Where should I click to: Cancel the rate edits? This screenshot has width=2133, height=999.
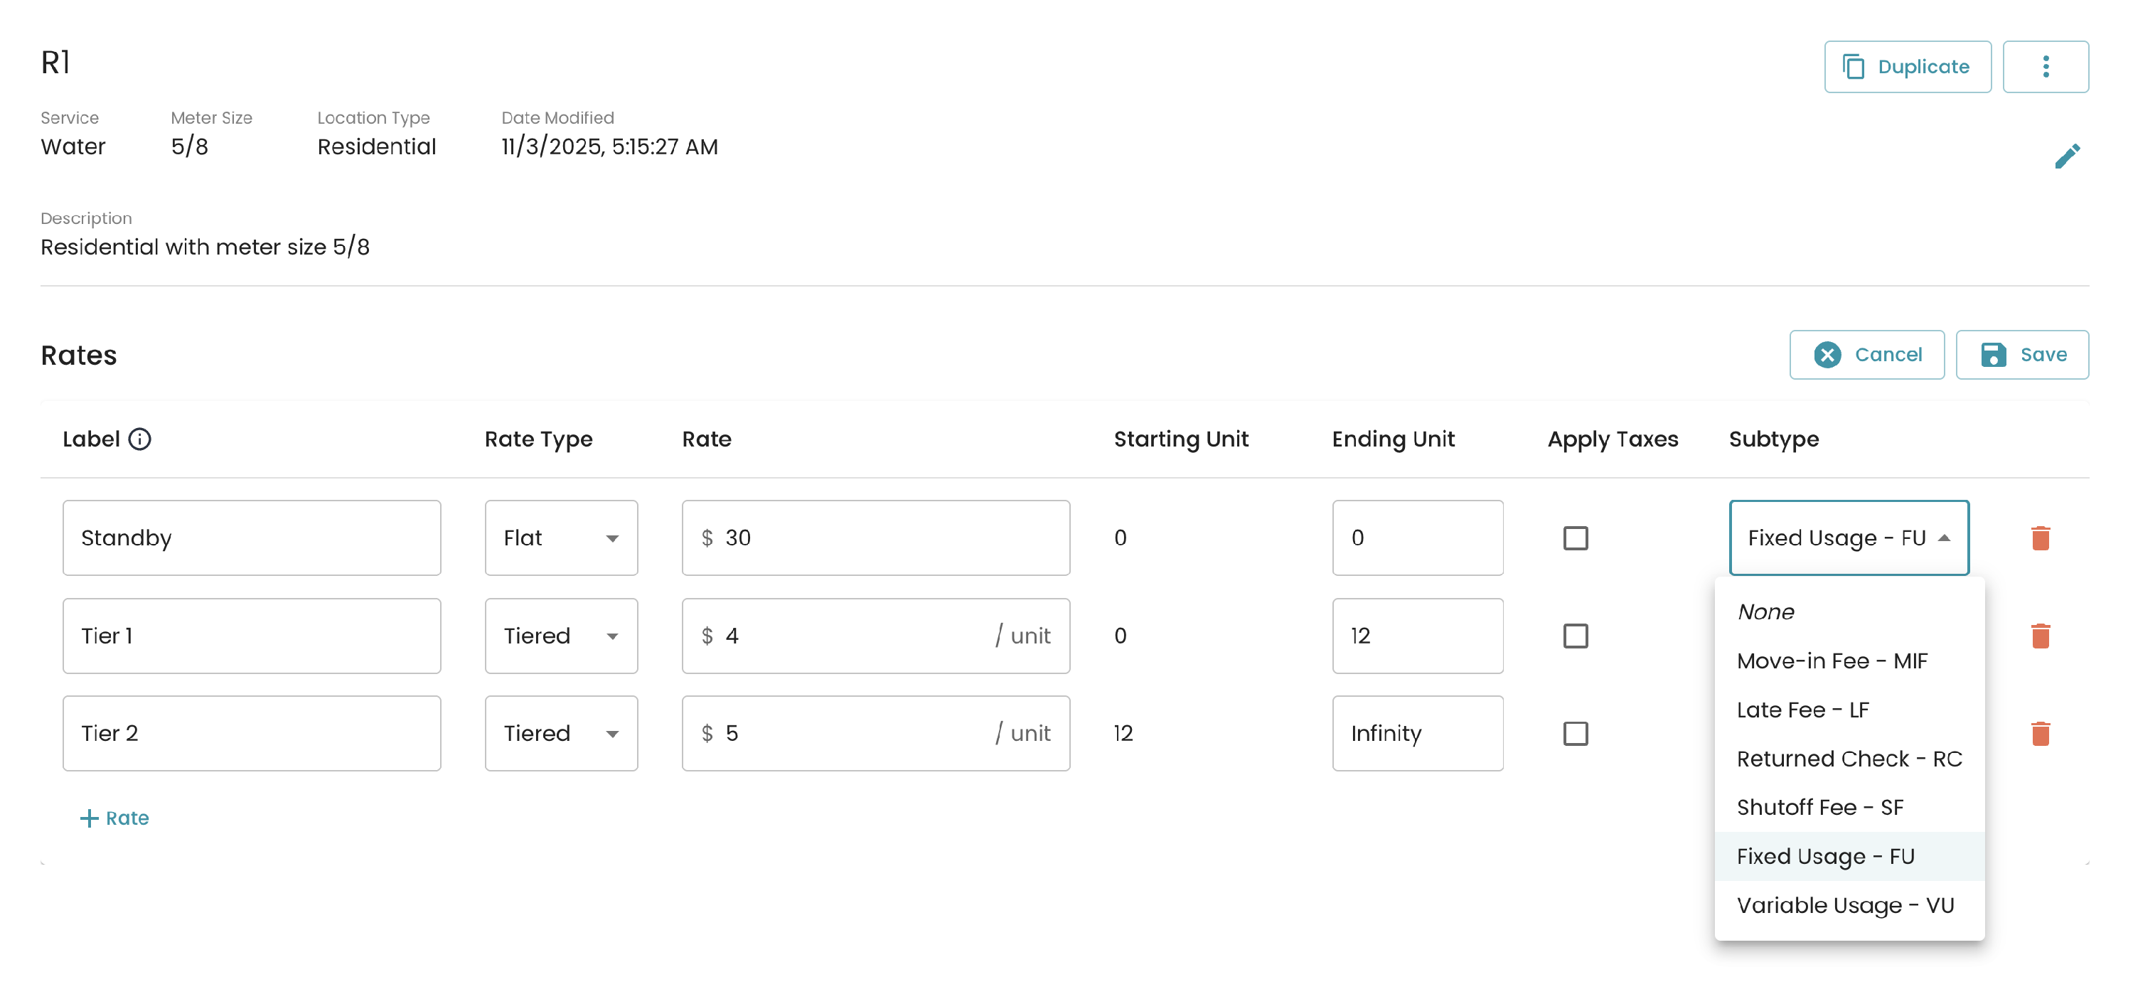pos(1866,355)
